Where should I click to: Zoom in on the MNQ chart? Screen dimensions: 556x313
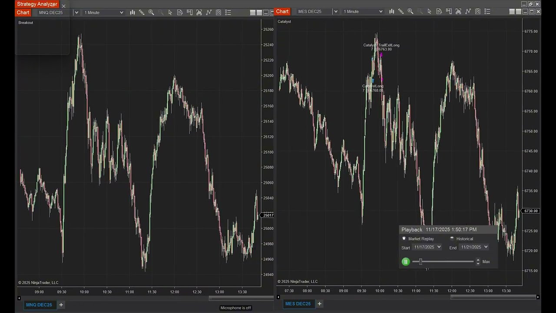pyautogui.click(x=151, y=13)
